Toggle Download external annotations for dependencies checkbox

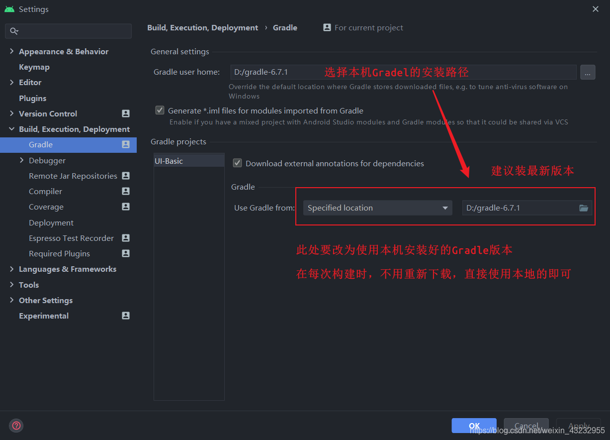237,163
